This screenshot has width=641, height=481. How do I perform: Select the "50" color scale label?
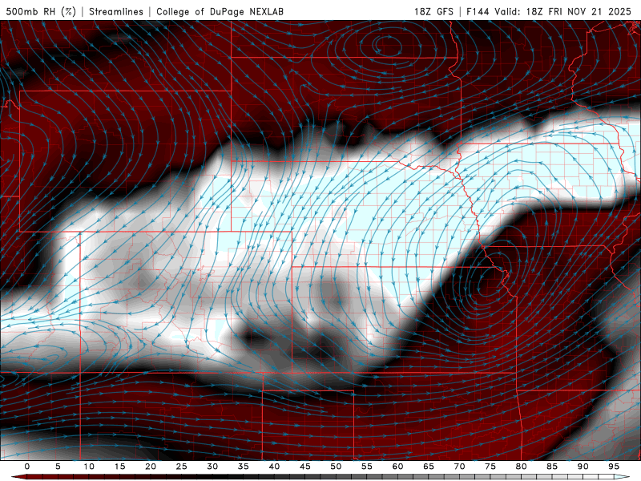pos(336,467)
